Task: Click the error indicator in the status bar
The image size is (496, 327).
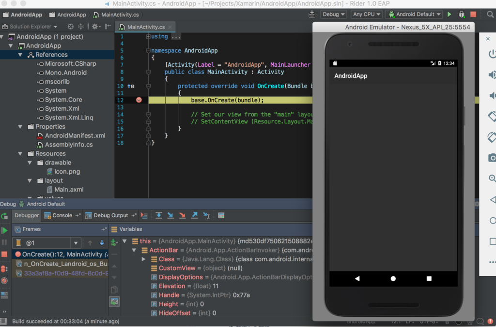Action: [490, 322]
